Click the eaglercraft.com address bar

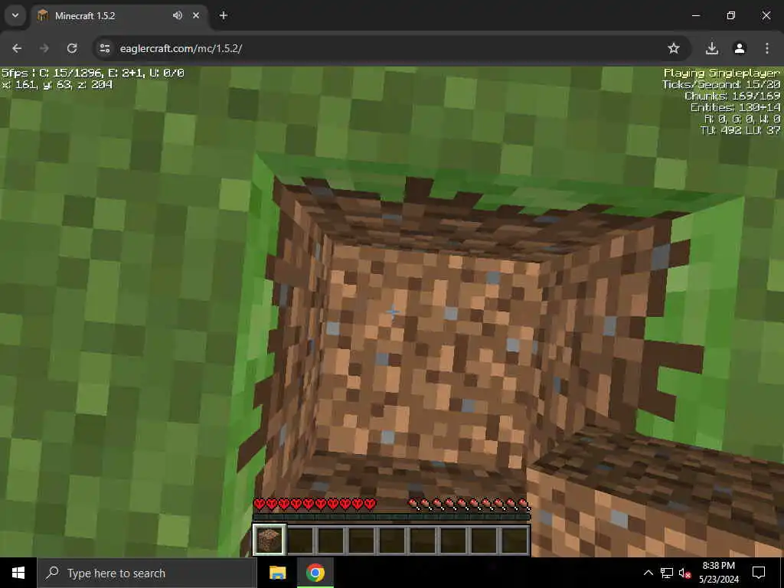click(x=393, y=48)
